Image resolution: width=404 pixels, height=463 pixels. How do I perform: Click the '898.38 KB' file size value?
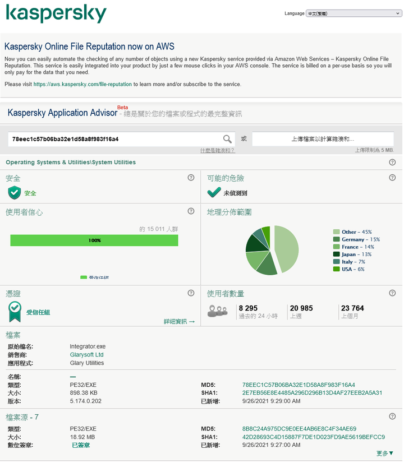tap(84, 393)
